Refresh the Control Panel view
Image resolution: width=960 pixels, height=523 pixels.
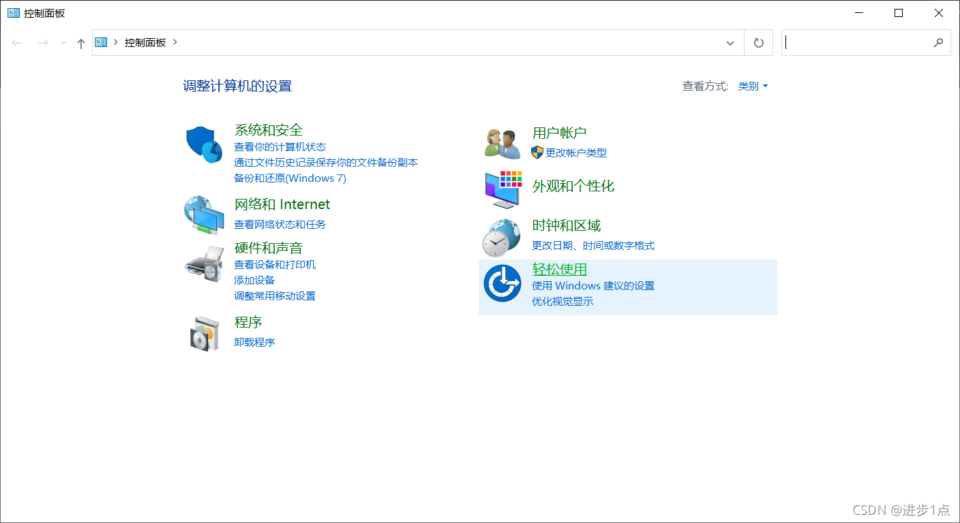pos(759,43)
